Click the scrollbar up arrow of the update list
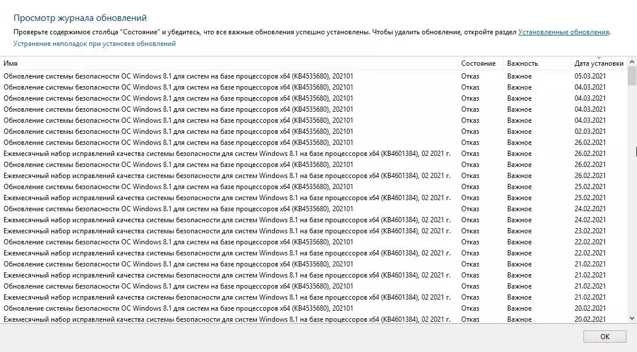Image resolution: width=637 pixels, height=352 pixels. point(632,62)
